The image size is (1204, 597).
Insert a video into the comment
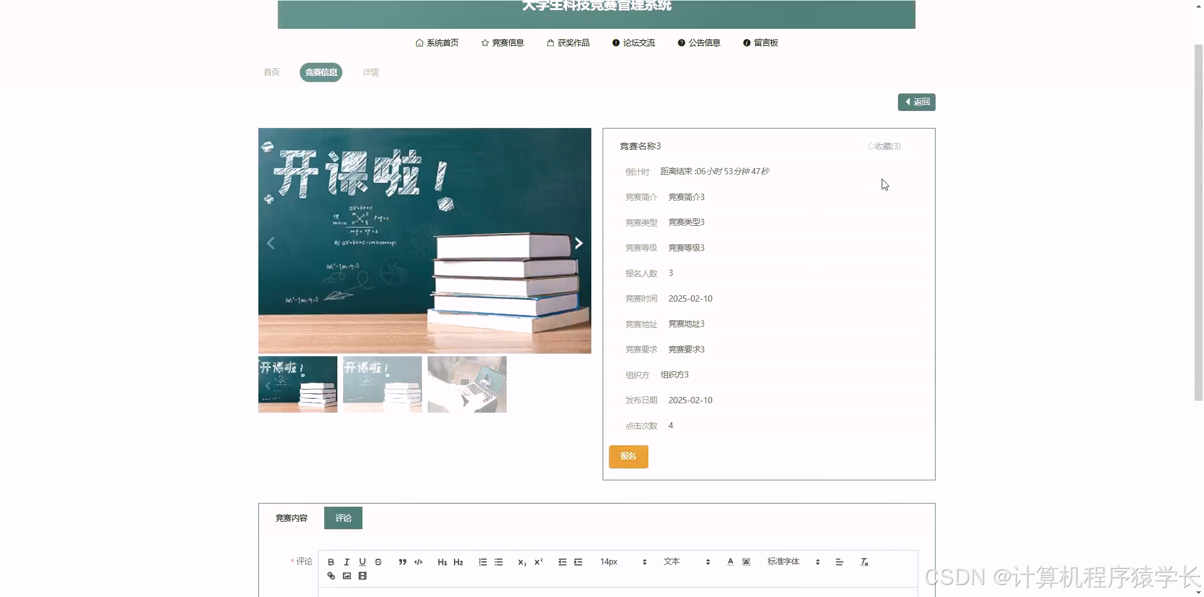(x=362, y=575)
